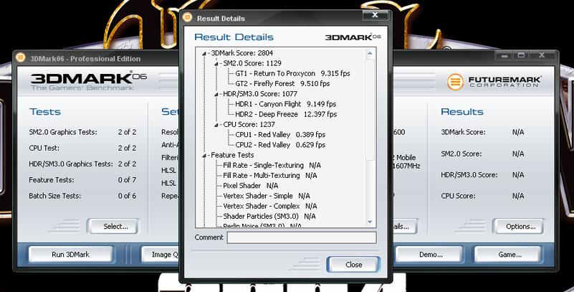Image resolution: width=574 pixels, height=292 pixels.
Task: Select GT1 - Return To Proxycon row
Action: [x=292, y=73]
